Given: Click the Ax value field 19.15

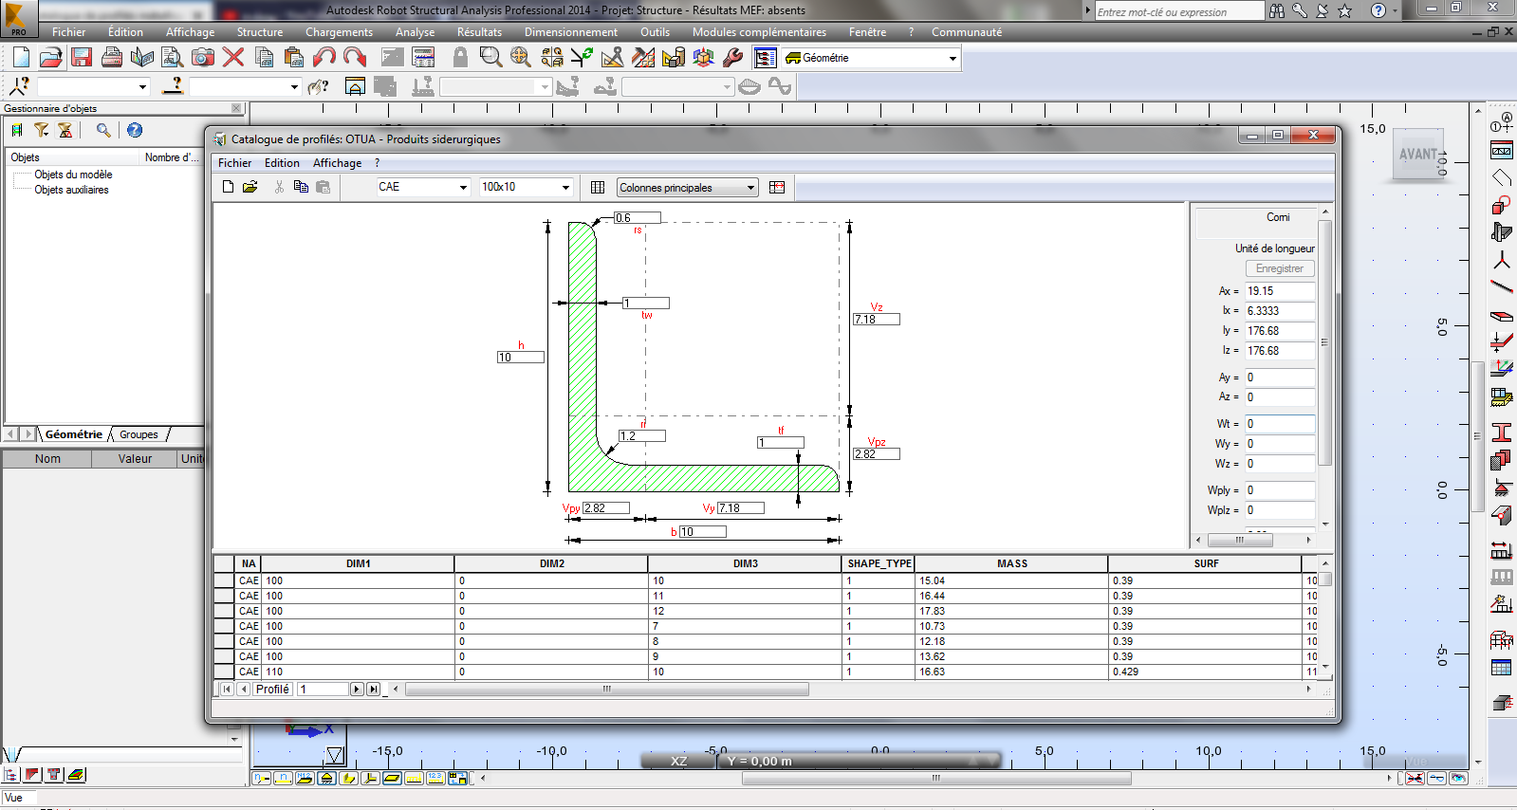Looking at the screenshot, I should (1280, 291).
